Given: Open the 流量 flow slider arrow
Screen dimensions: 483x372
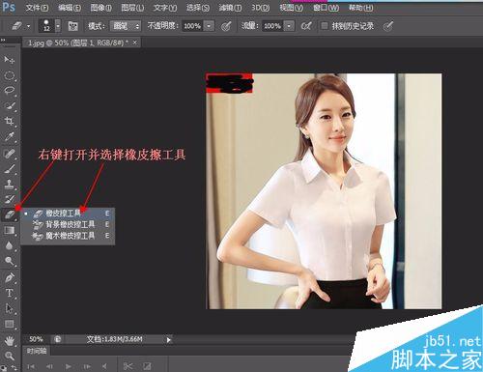Looking at the screenshot, I should [x=289, y=26].
